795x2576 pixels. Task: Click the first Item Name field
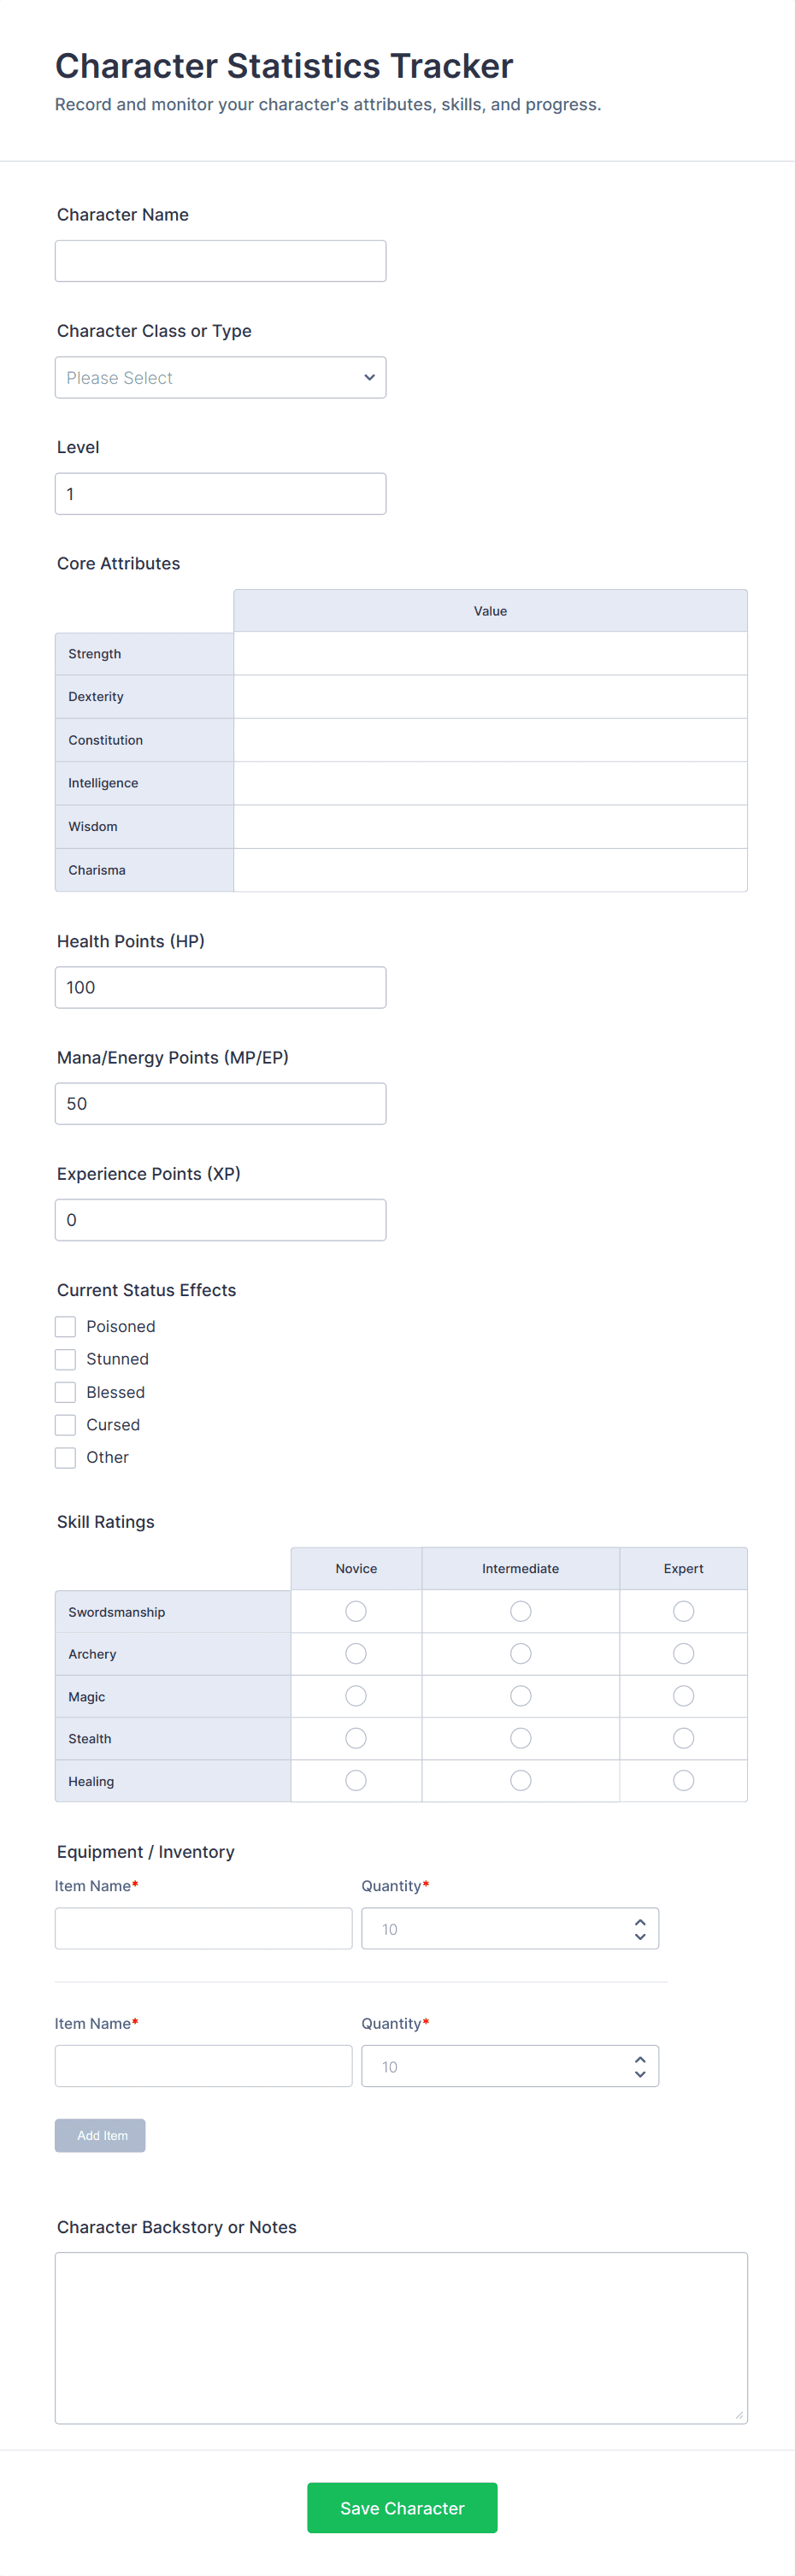click(203, 1928)
